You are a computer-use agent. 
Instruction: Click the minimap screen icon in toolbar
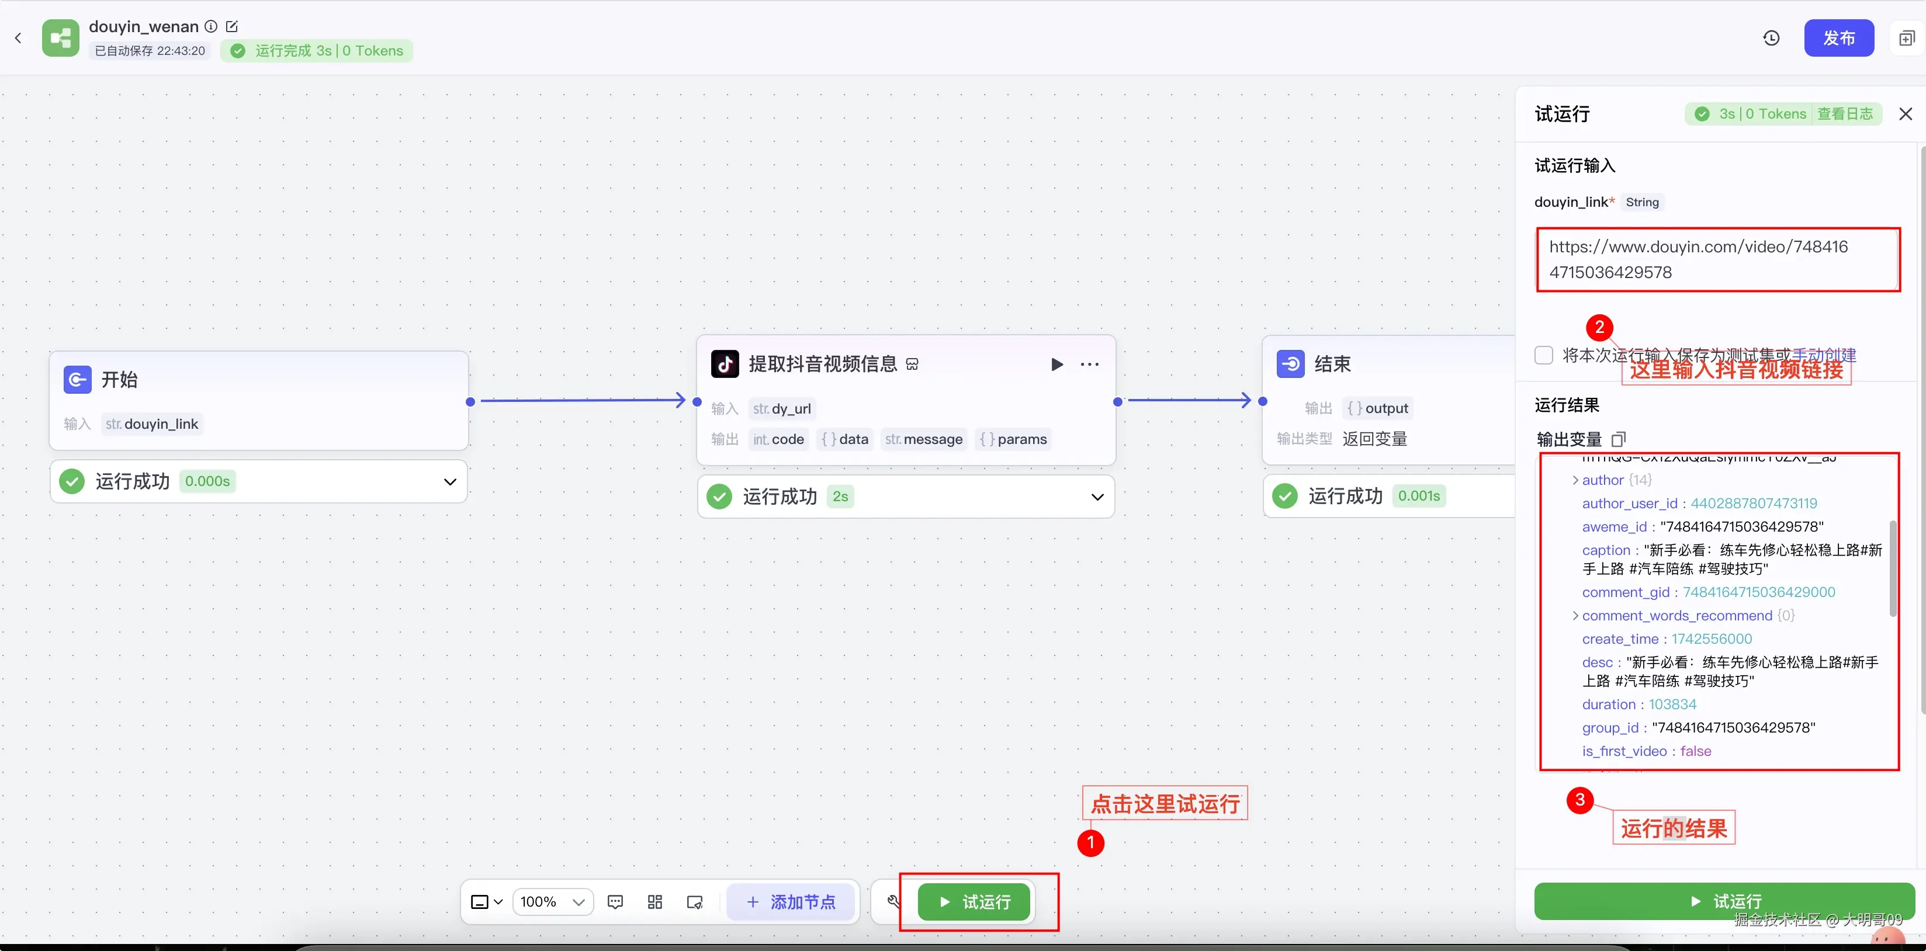click(695, 902)
